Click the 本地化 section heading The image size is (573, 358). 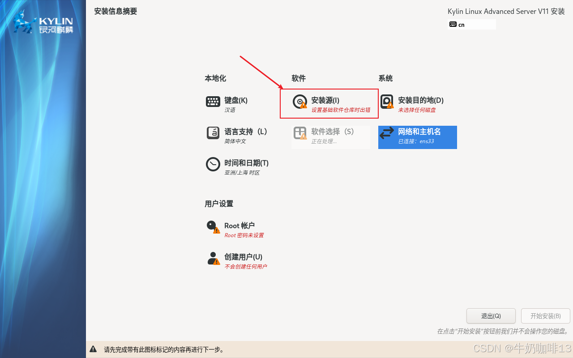[x=215, y=78]
